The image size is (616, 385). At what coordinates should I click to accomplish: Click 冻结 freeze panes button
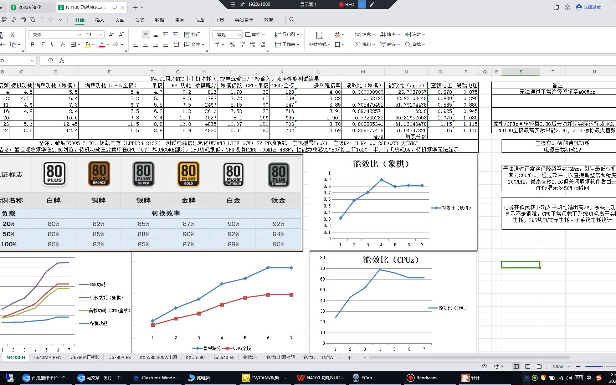(415, 35)
